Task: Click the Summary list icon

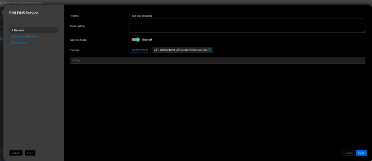Action: [x=13, y=43]
